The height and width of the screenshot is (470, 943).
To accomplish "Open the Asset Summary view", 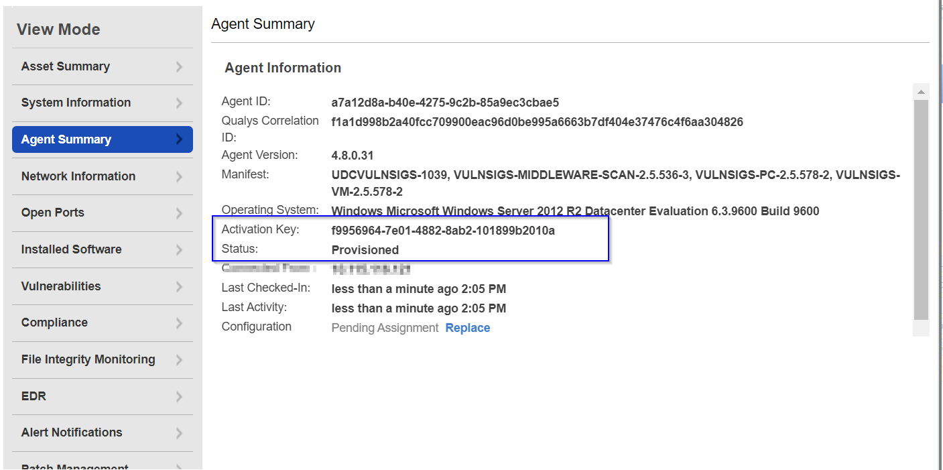I will click(66, 66).
